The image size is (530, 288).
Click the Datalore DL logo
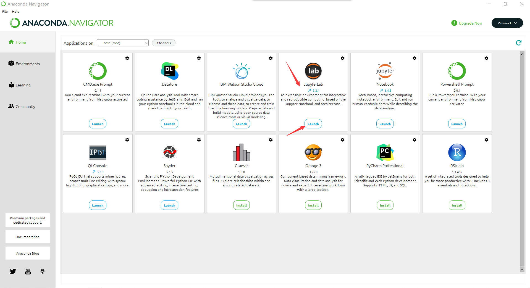(170, 71)
